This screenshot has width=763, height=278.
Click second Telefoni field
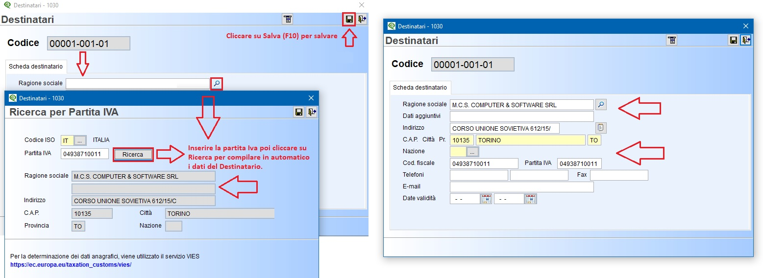tap(539, 175)
